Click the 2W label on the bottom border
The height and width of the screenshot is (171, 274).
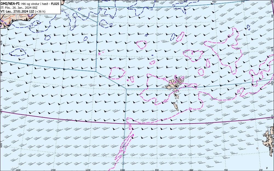click(261, 170)
